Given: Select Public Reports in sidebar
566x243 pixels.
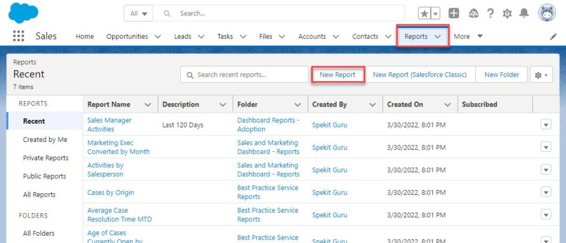Looking at the screenshot, I should click(44, 176).
